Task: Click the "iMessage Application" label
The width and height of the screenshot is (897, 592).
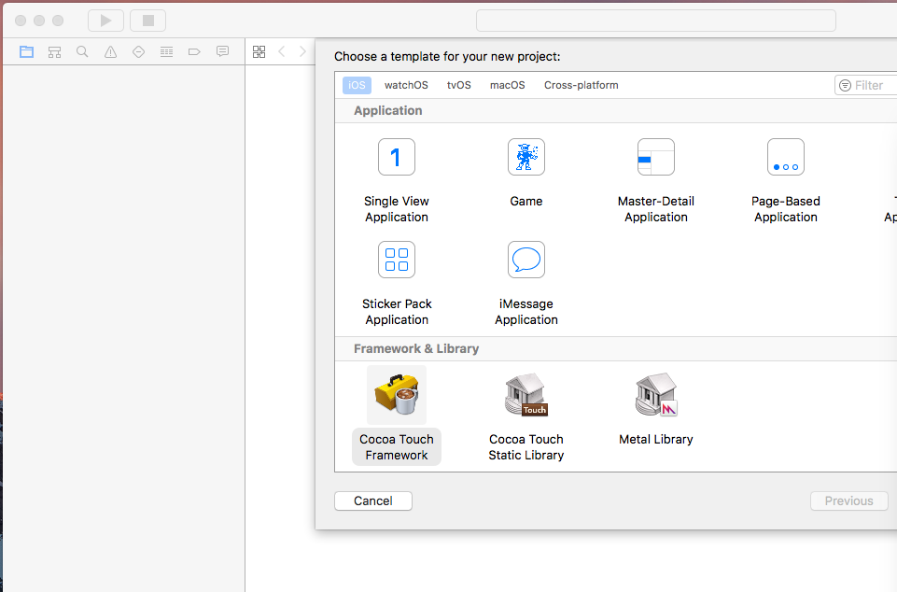Action: click(x=526, y=312)
